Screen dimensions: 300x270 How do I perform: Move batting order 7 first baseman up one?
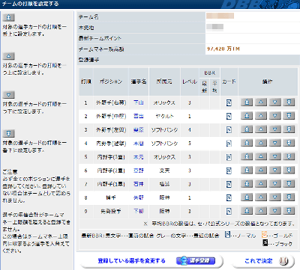point(261,184)
